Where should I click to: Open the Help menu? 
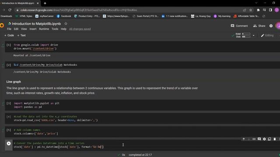point(63,29)
